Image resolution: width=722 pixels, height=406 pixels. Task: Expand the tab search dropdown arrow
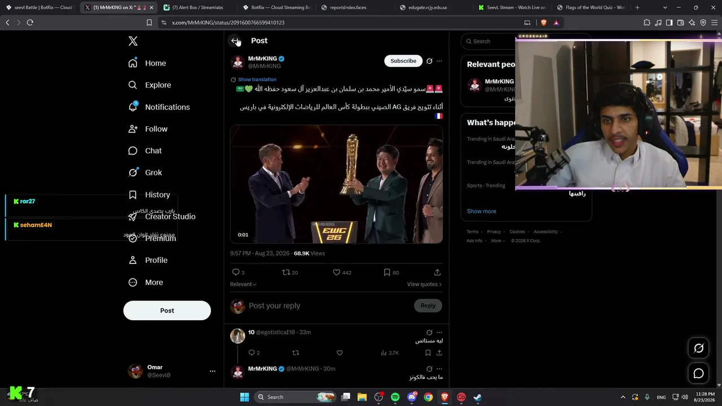(x=665, y=8)
